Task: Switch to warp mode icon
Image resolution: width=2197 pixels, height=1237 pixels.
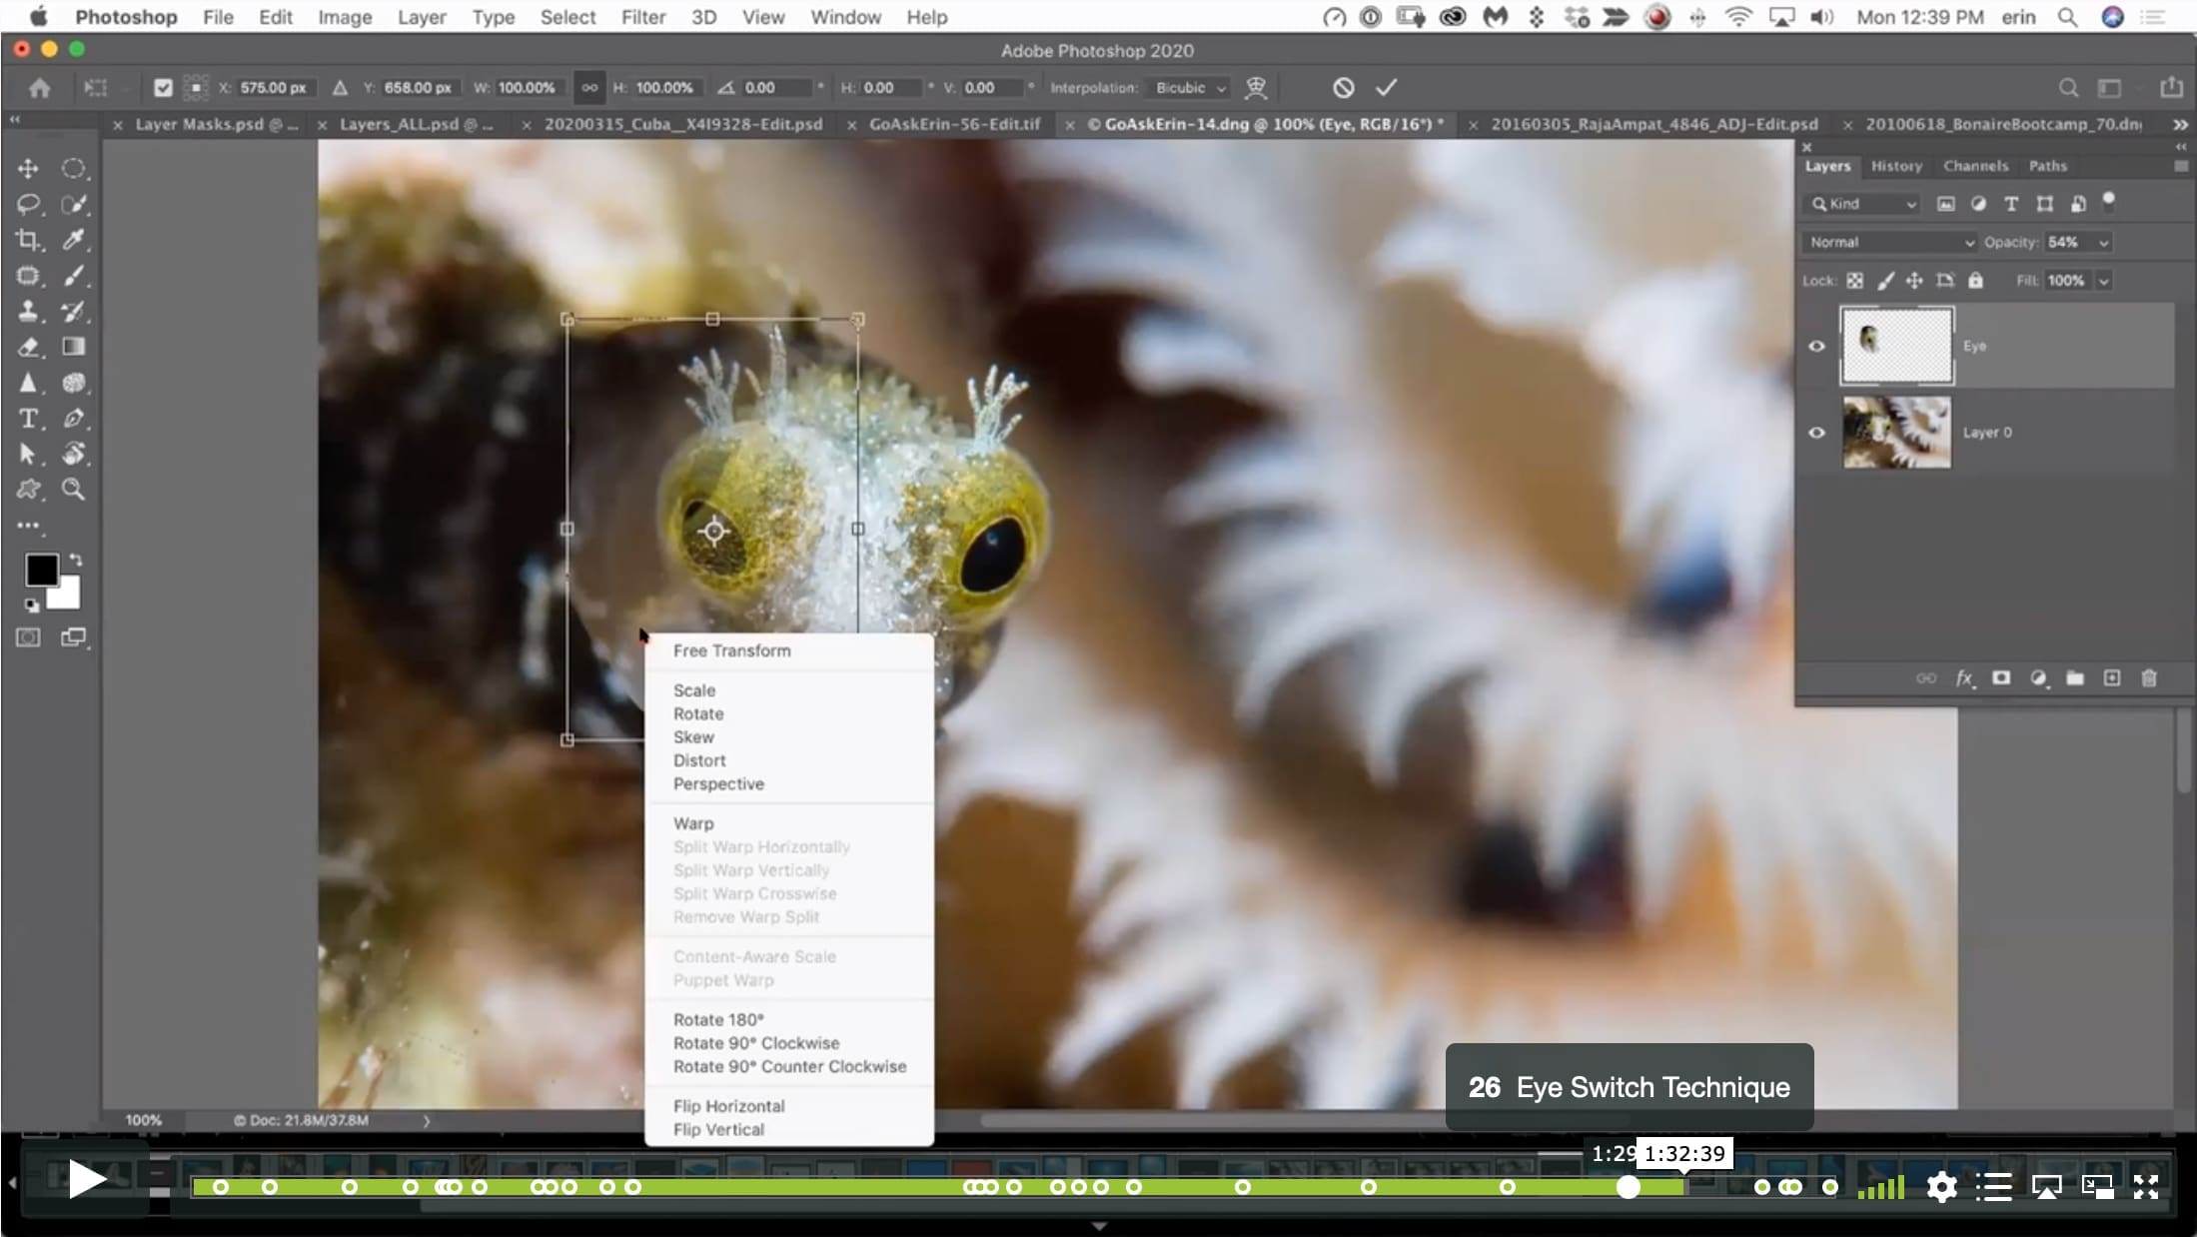Action: pos(1256,88)
